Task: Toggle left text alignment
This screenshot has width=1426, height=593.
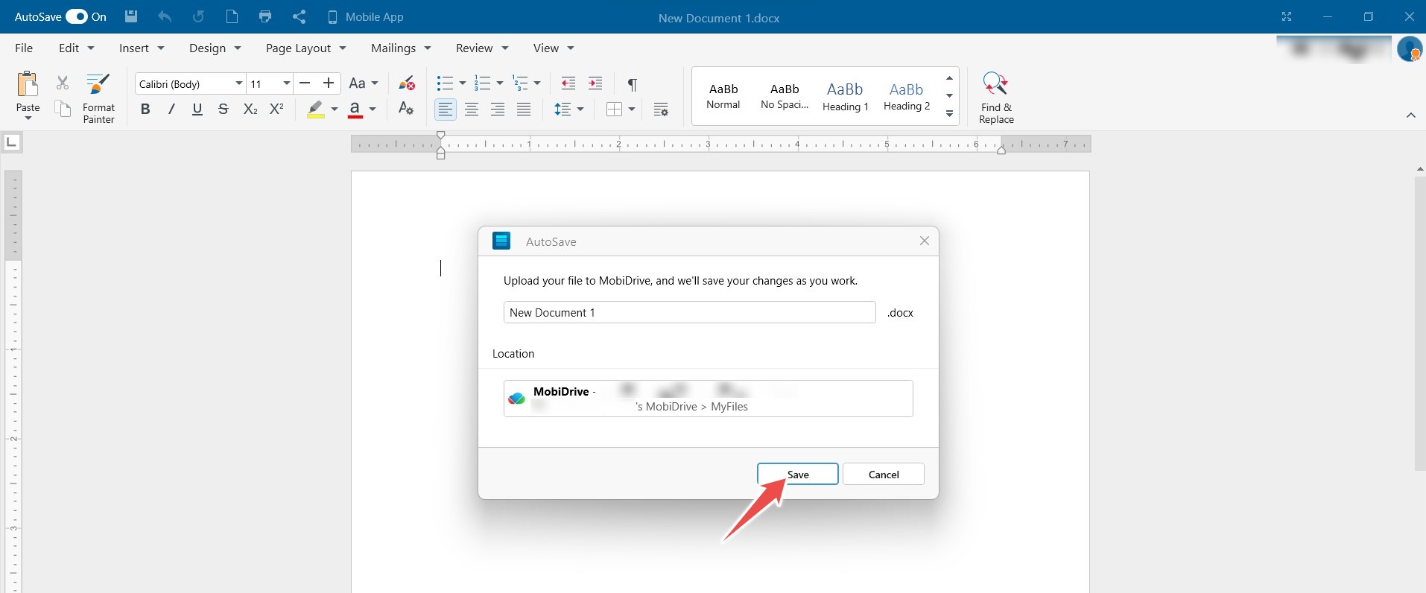Action: coord(446,110)
